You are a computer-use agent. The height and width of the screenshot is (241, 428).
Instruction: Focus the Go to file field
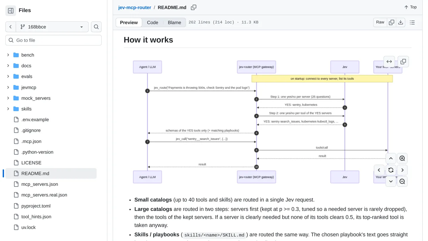[53, 40]
